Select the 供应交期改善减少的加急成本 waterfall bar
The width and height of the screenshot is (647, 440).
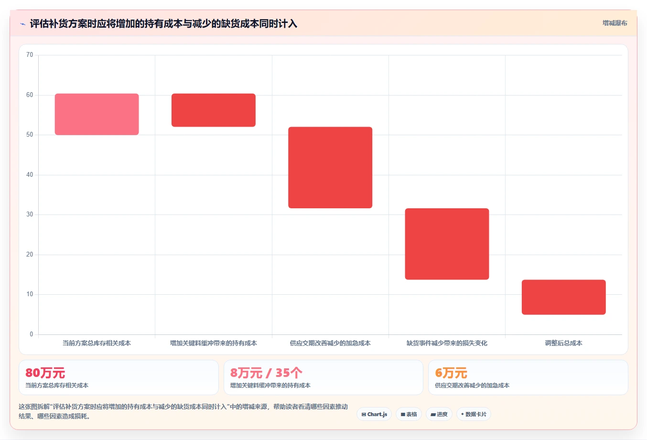click(330, 167)
